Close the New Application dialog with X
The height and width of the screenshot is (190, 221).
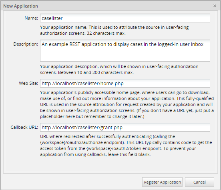pos(215,6)
